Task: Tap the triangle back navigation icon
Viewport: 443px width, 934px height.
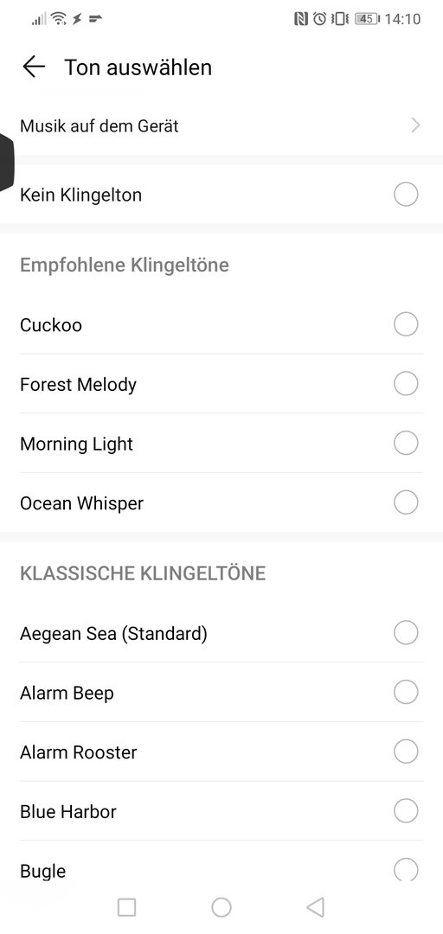Action: point(316,907)
